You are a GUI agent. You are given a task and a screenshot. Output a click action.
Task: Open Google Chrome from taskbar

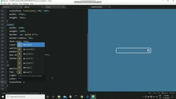[x=82, y=97]
